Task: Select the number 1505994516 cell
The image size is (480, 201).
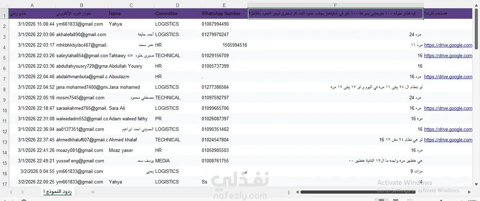Action: [224, 45]
